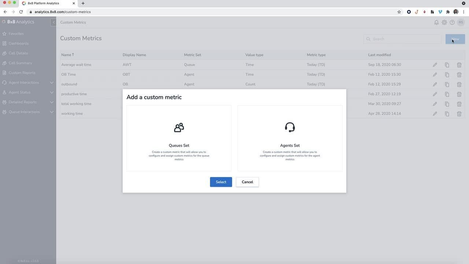Edit total working time metric
Image resolution: width=469 pixels, height=264 pixels.
435,104
